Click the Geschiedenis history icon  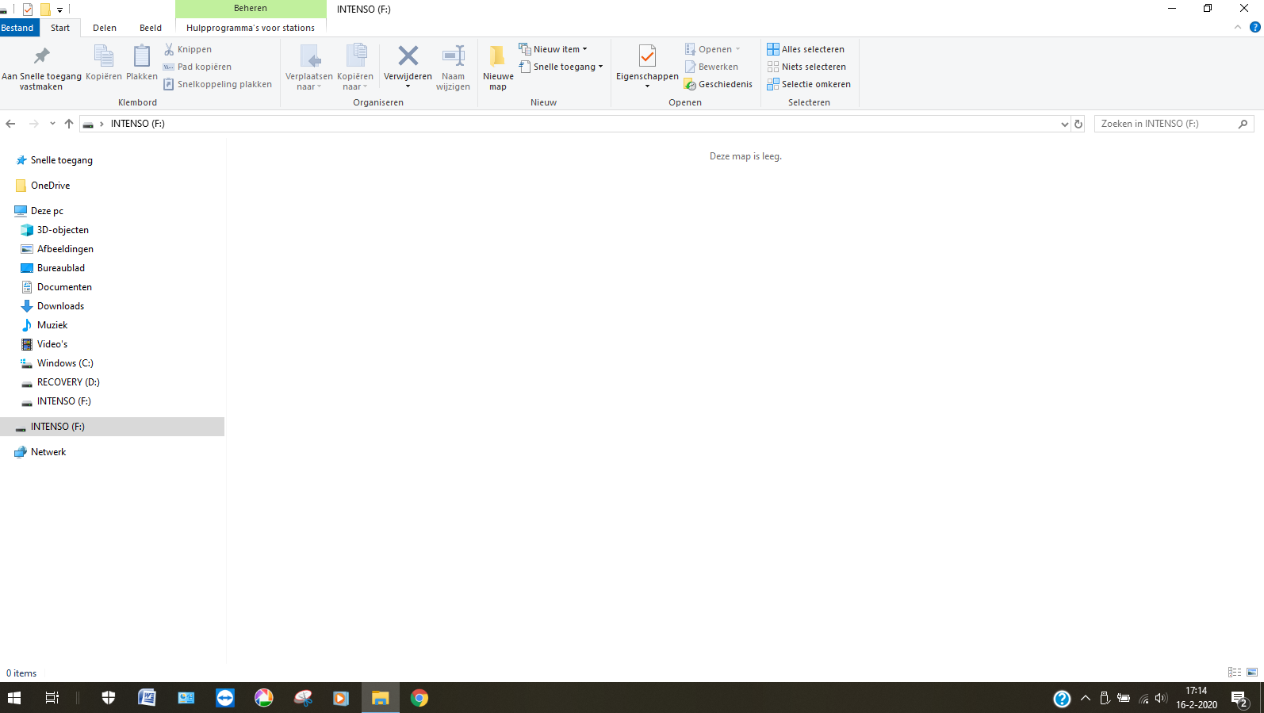pyautogui.click(x=690, y=84)
